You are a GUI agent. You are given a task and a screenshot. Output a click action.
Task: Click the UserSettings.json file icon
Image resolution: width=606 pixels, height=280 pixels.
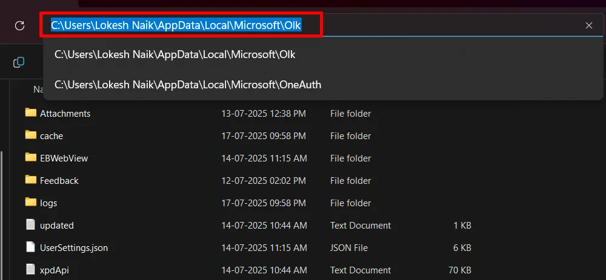pos(30,247)
